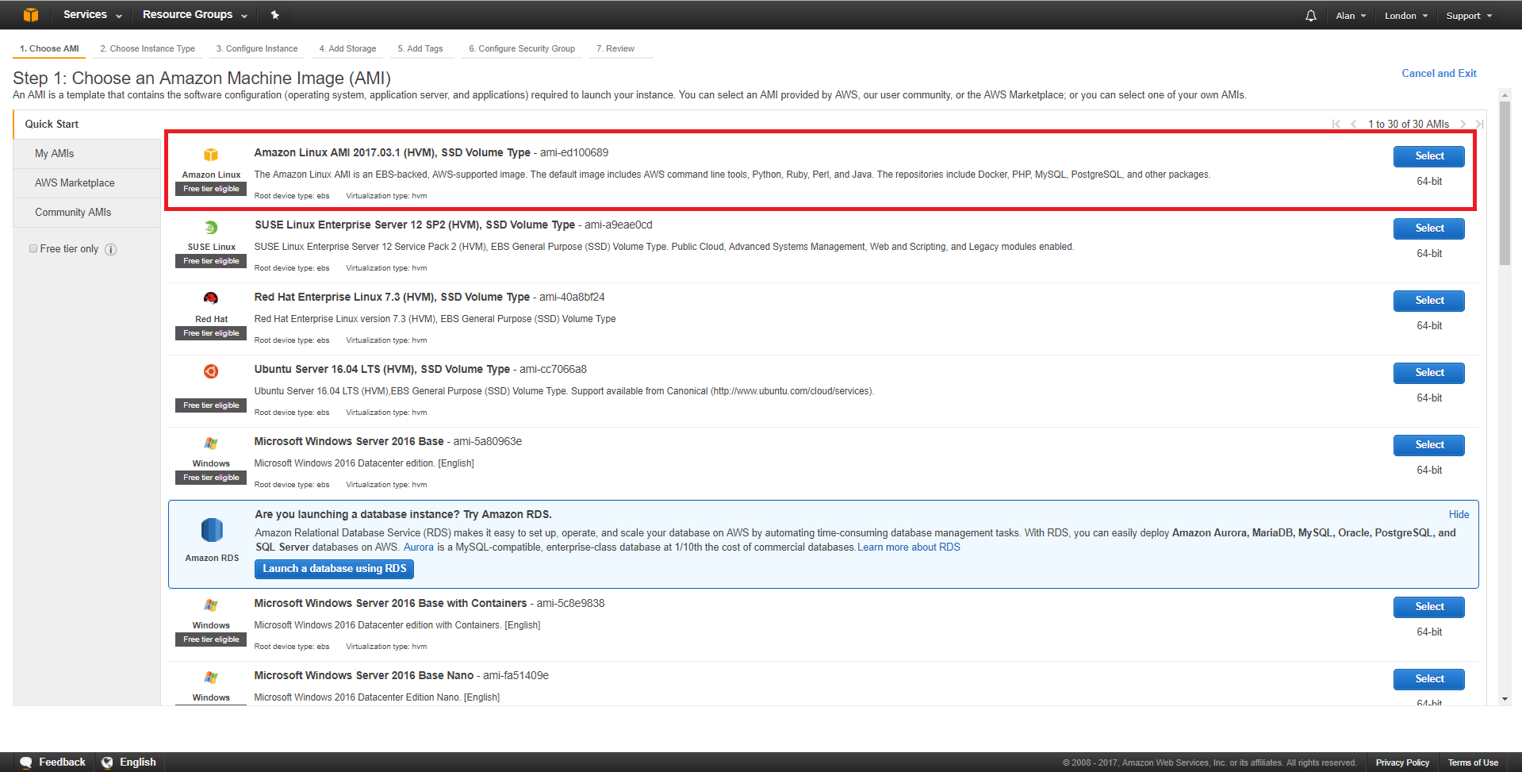Open My AMIs in the sidebar
Screen dimensions: 1522x772
tap(87, 154)
